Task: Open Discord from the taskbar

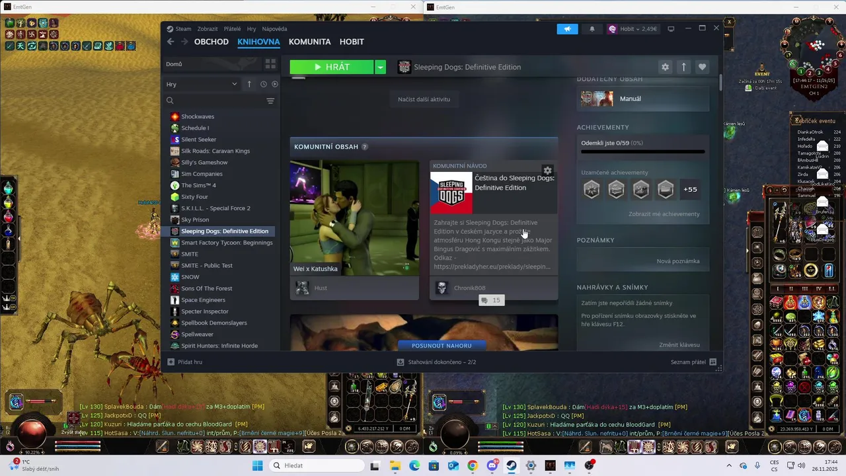Action: [x=492, y=465]
